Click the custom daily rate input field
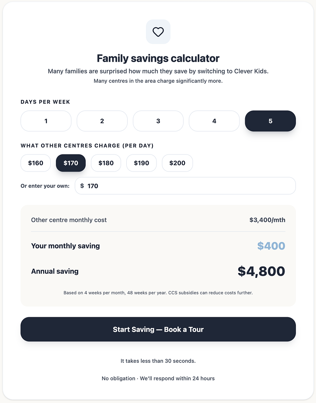Screen dimensions: 316x403 coord(188,186)
